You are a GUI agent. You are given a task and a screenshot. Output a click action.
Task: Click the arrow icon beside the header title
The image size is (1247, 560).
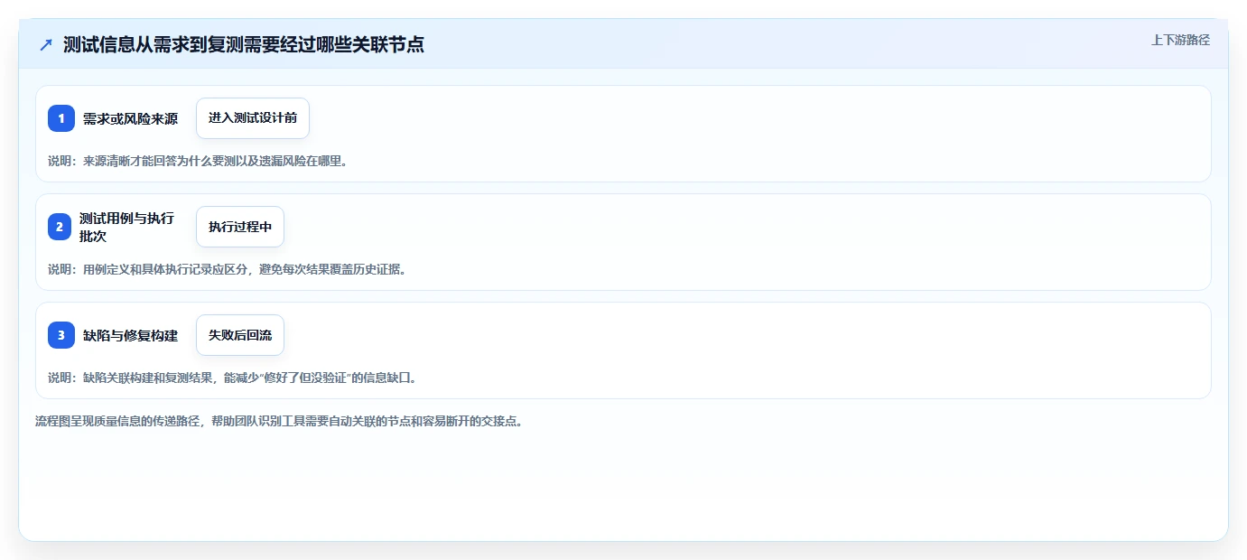click(46, 45)
